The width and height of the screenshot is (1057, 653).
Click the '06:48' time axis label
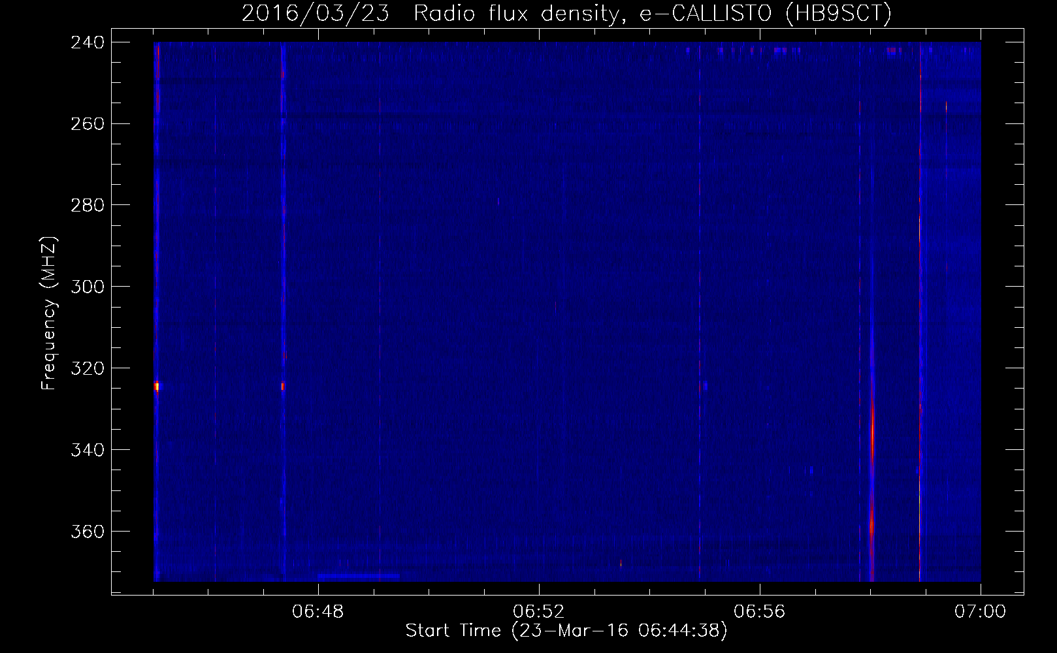(318, 613)
